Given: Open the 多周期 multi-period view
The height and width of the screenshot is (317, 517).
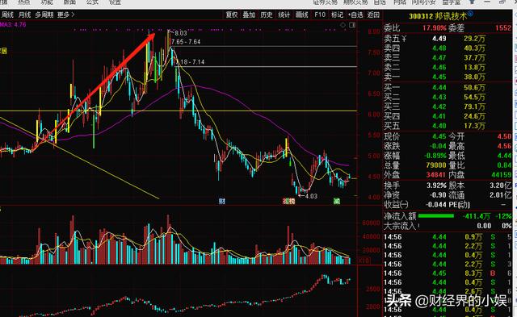Looking at the screenshot, I should click(x=44, y=15).
